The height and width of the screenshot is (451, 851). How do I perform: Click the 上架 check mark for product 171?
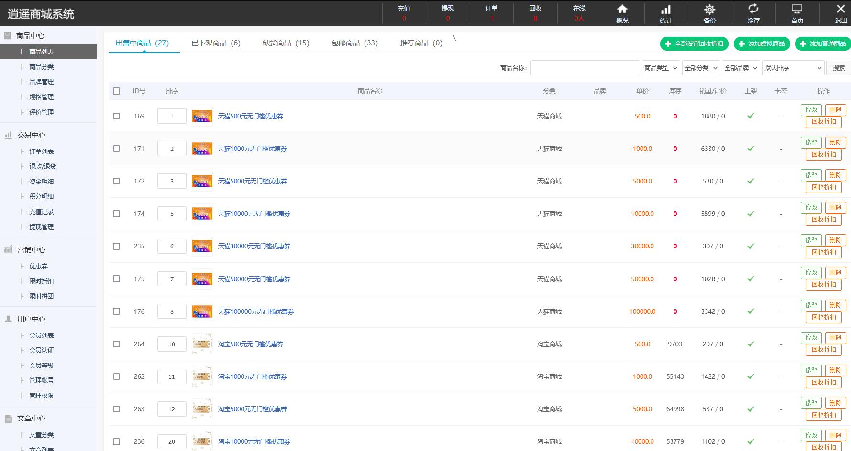click(x=751, y=149)
